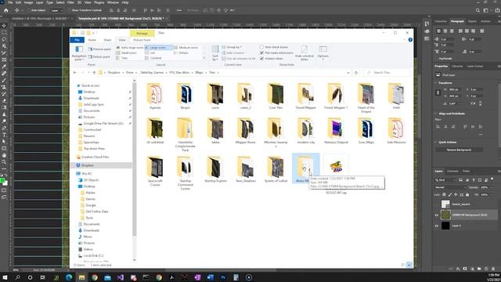This screenshot has height=282, width=501.
Task: Select the Hand tool in Photoshop toolbar
Action: click(x=4, y=155)
